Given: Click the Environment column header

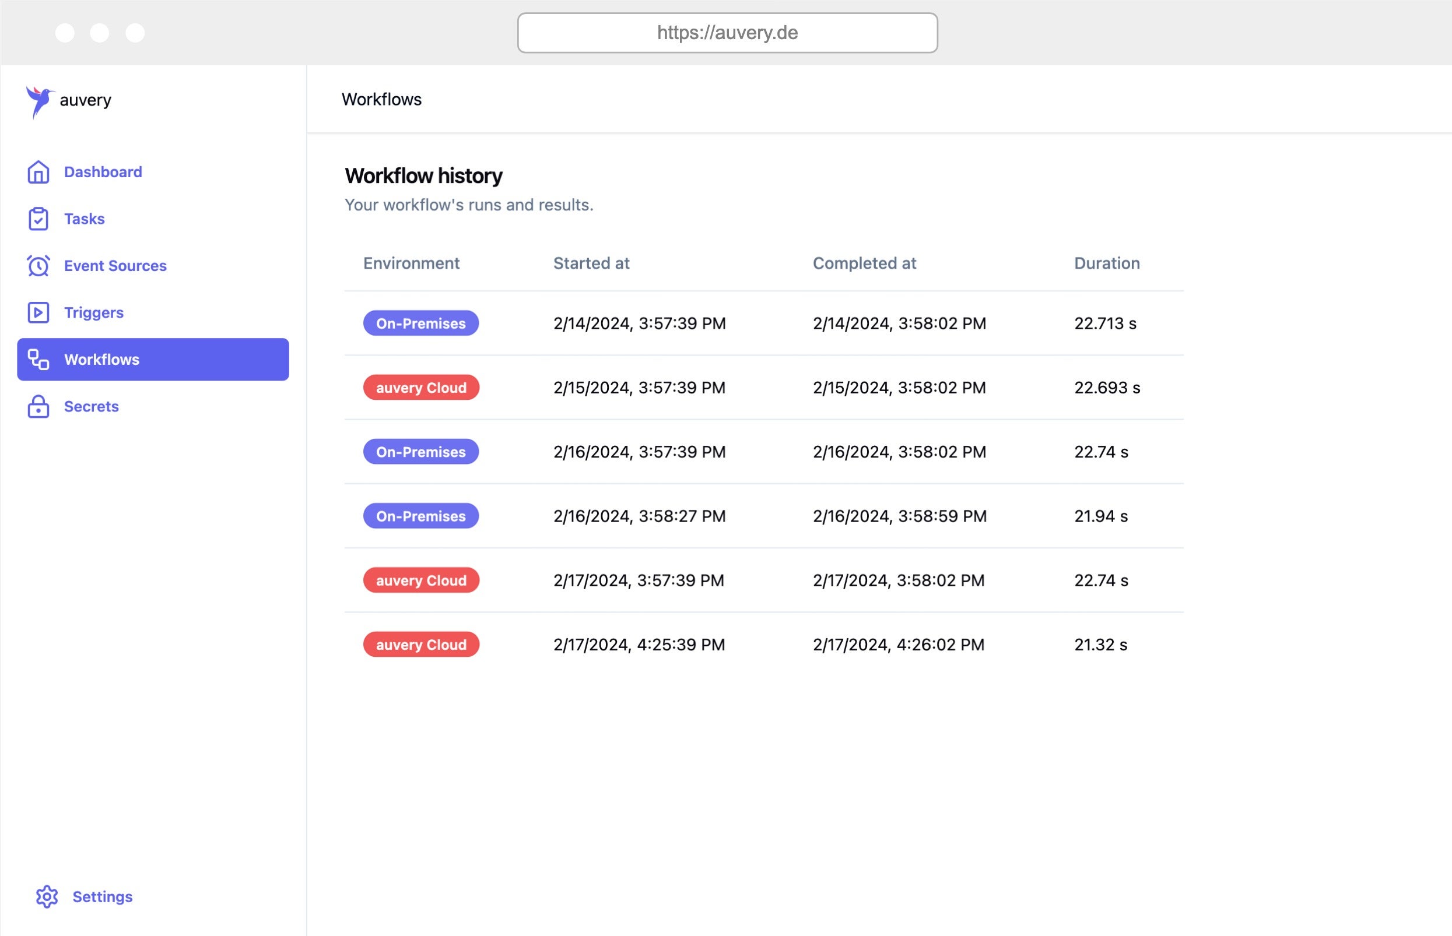Looking at the screenshot, I should pyautogui.click(x=411, y=263).
